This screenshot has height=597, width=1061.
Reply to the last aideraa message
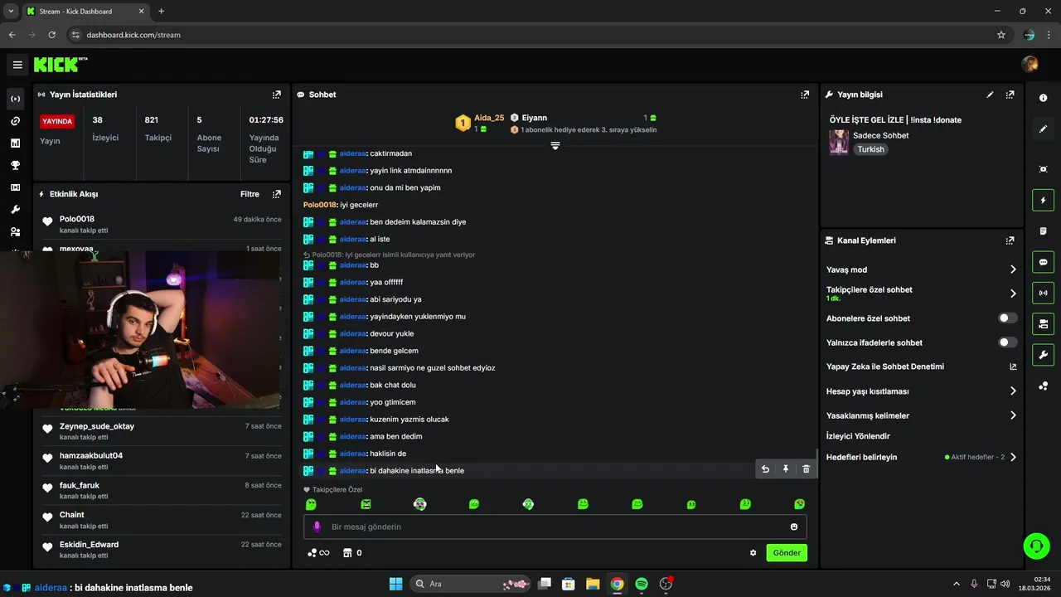tap(765, 469)
